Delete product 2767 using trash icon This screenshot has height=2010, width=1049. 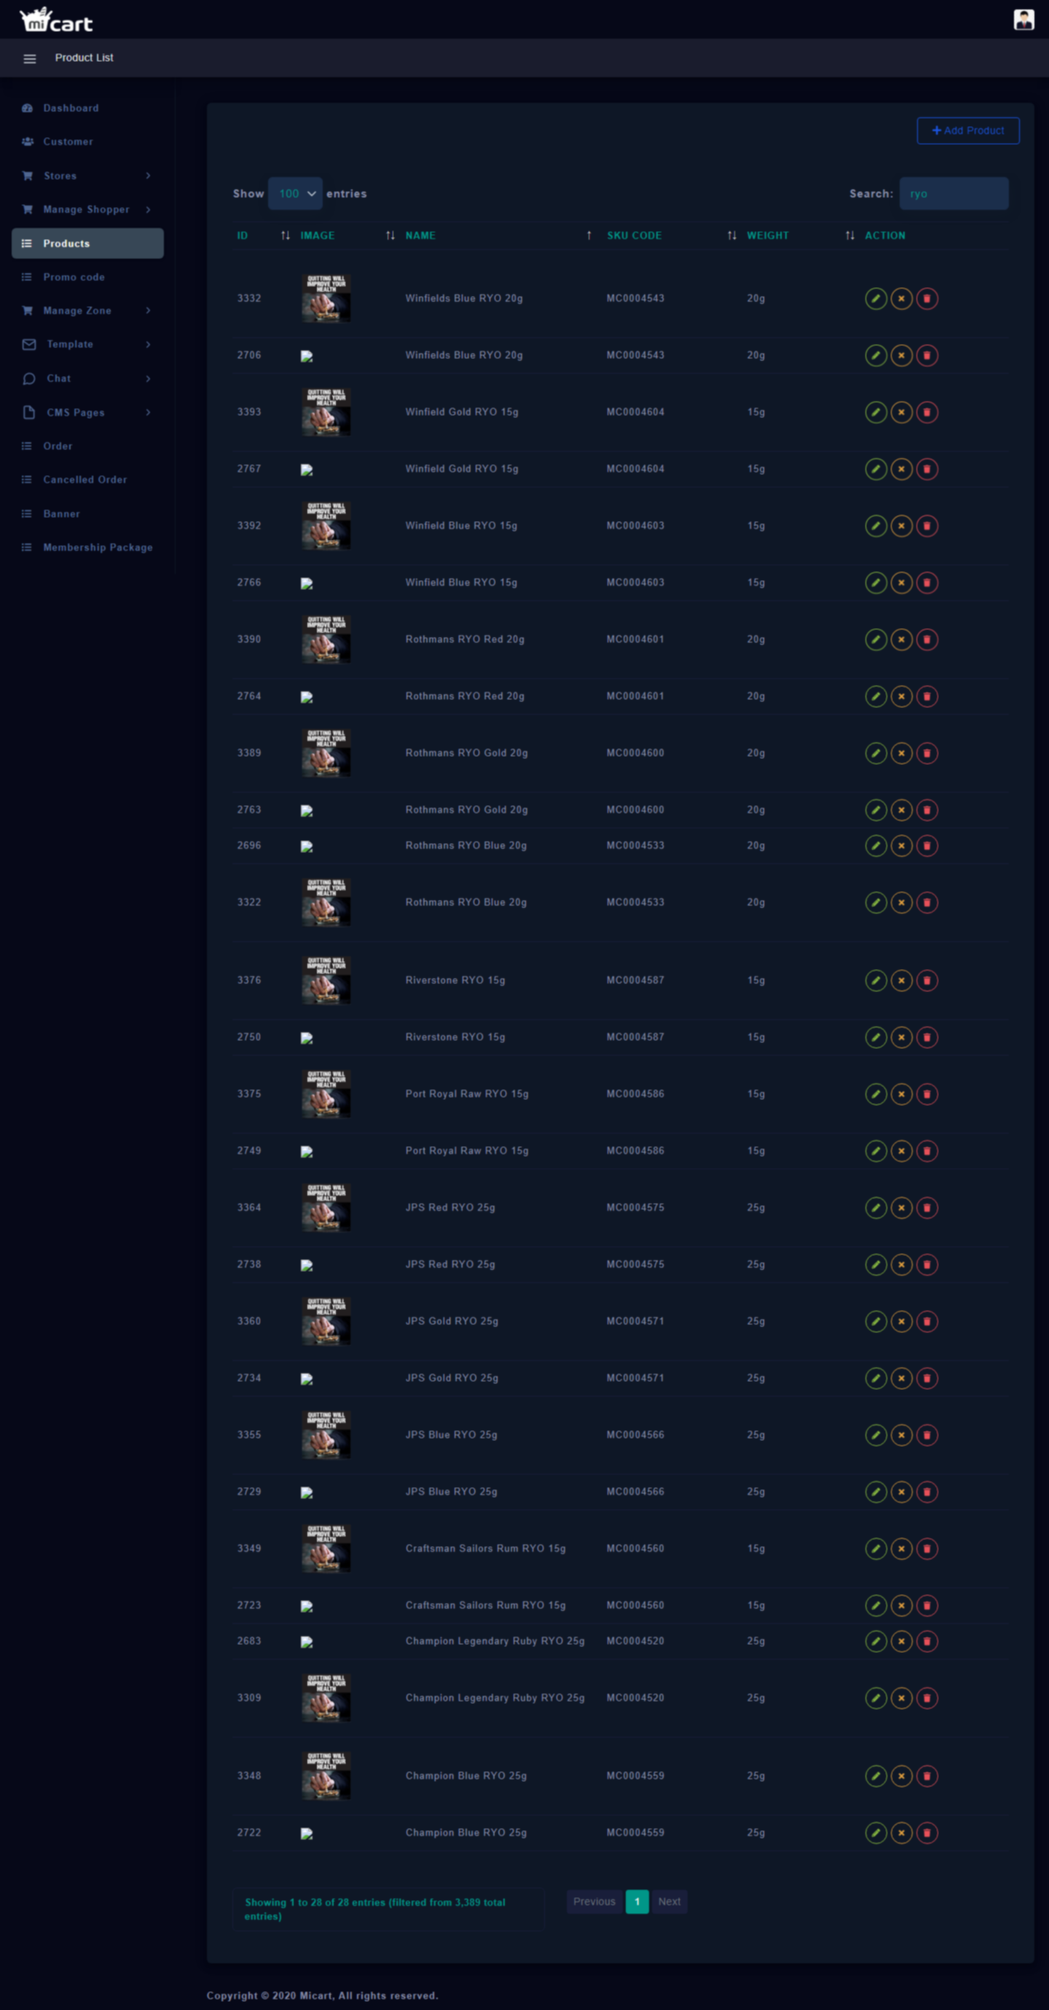click(927, 469)
